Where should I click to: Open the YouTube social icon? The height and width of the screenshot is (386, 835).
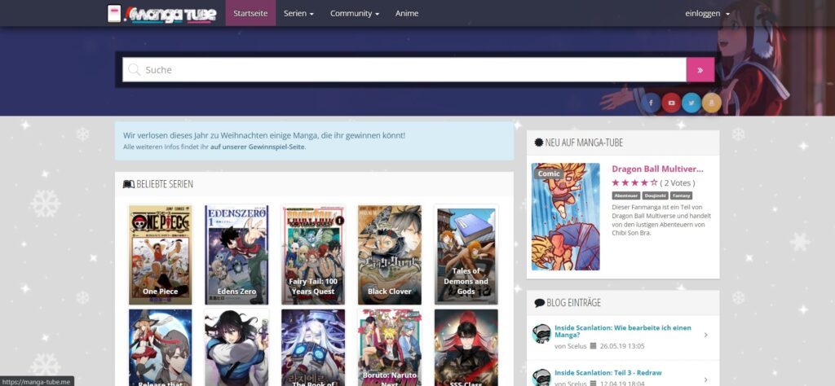671,103
